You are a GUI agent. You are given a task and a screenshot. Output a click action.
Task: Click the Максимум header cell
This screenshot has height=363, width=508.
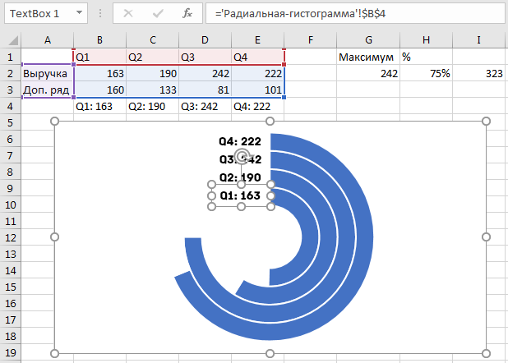point(368,57)
